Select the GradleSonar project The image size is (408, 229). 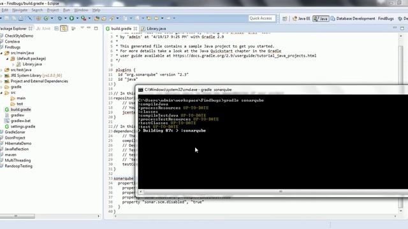coord(15,132)
